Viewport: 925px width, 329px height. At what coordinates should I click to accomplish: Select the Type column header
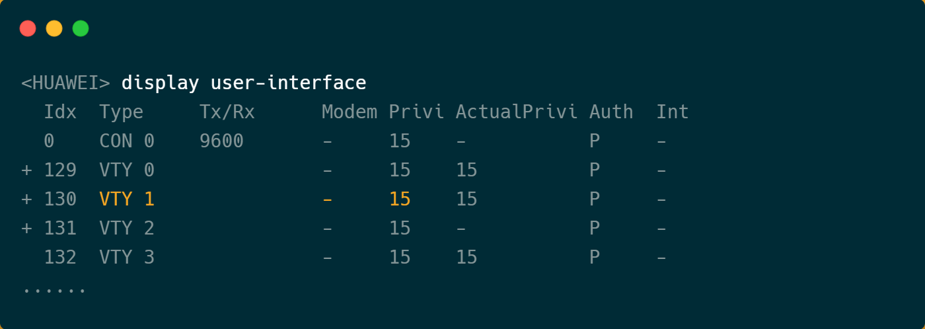[121, 112]
